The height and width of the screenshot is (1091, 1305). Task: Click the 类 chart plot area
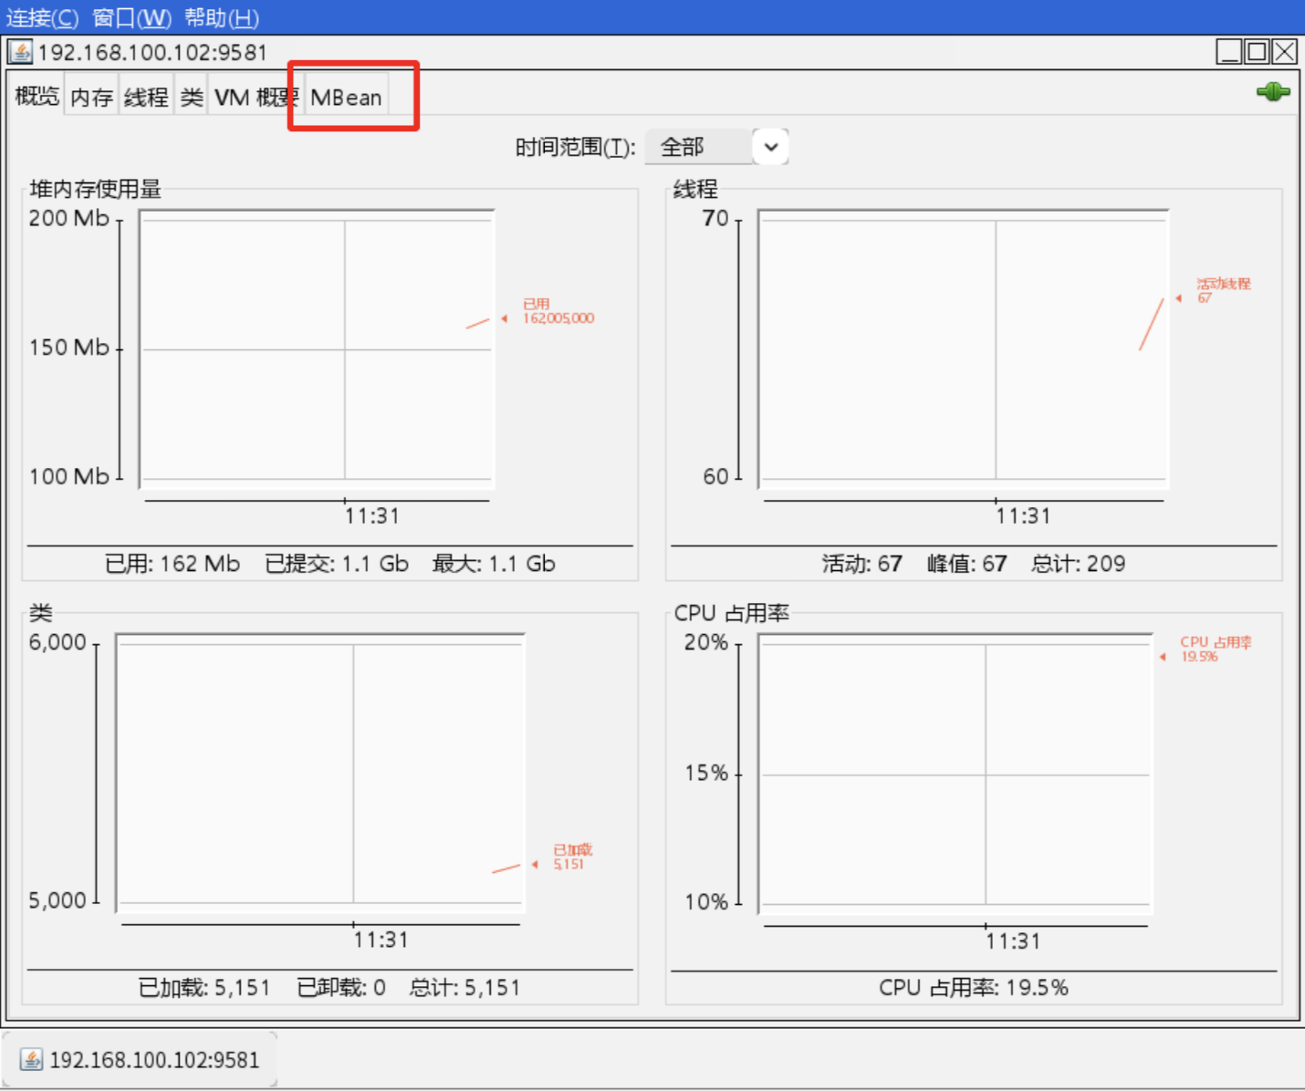click(320, 774)
